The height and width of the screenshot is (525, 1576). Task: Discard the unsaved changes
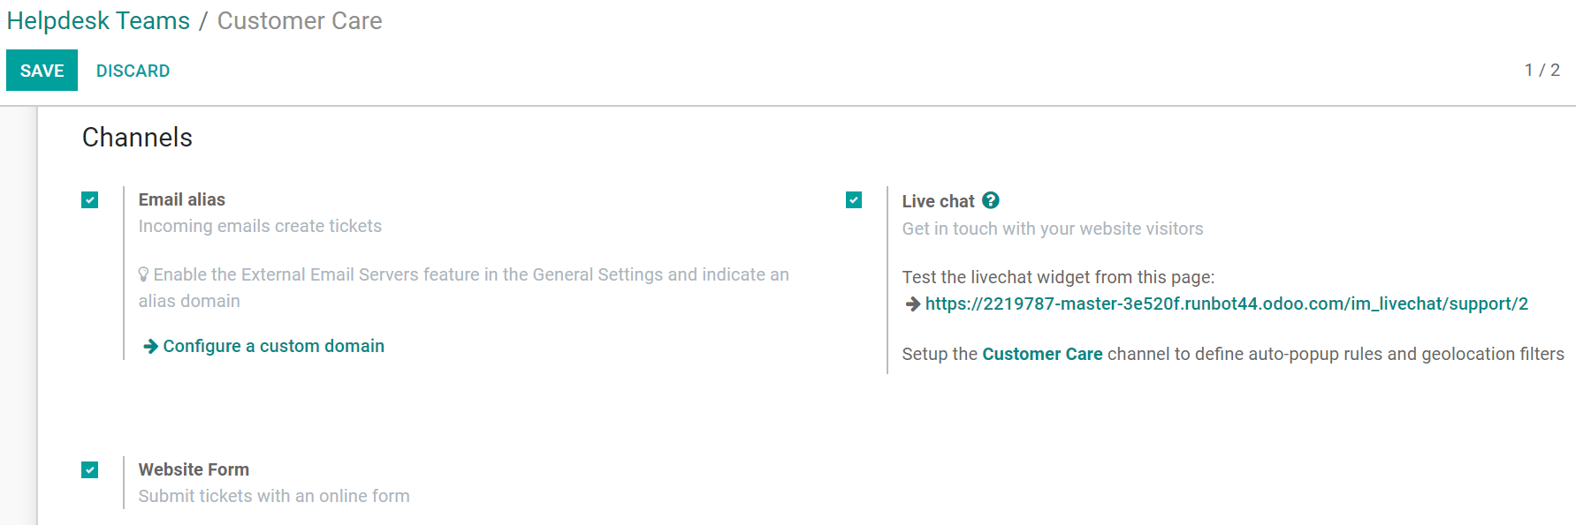pyautogui.click(x=133, y=70)
